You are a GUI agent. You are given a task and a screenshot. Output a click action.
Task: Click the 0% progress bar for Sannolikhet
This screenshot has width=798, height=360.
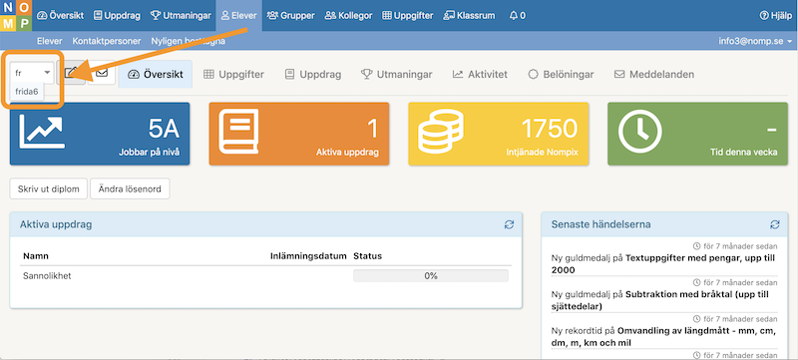click(x=431, y=276)
